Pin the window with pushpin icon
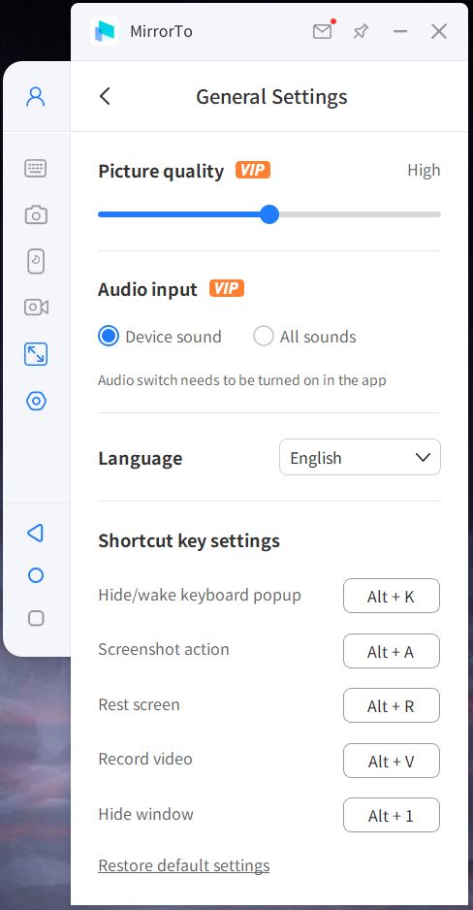The image size is (473, 910). coord(361,31)
